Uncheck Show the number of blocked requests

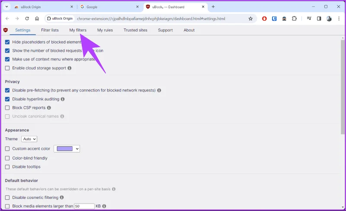[7, 50]
